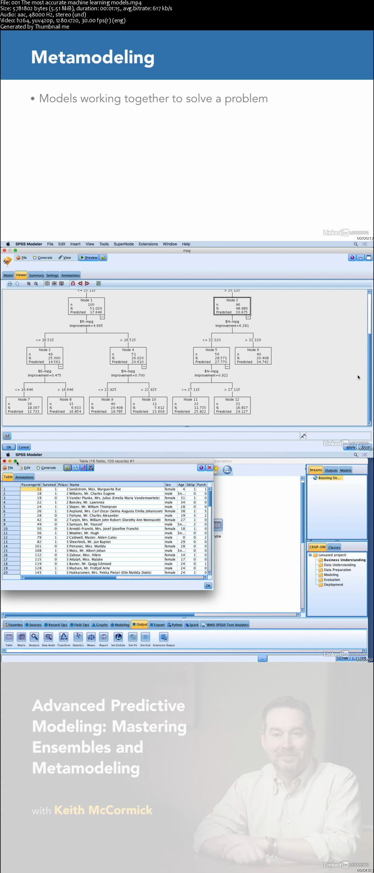Viewport: 374px width, 873px height.
Task: Click the Cancel button in the mpg window
Action: coord(24,447)
